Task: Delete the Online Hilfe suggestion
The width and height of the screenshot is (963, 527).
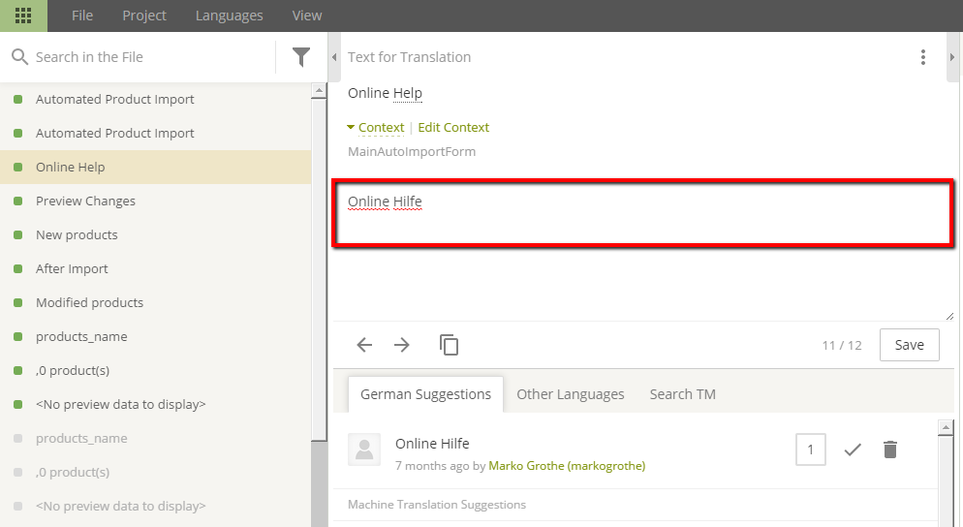Action: tap(890, 449)
